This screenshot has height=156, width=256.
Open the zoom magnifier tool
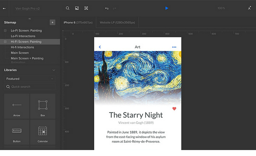point(67,8)
